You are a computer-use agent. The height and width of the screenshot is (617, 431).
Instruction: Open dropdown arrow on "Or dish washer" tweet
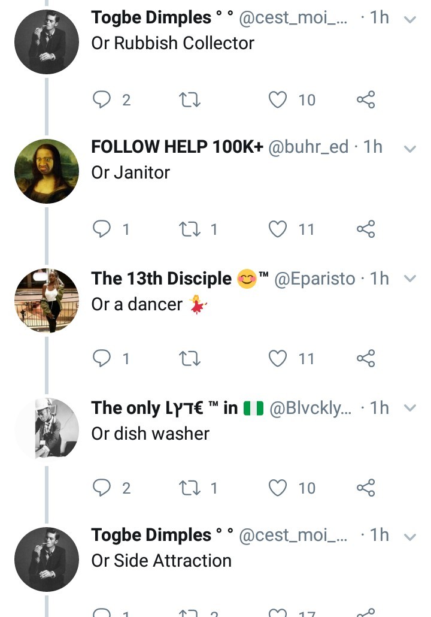(410, 408)
